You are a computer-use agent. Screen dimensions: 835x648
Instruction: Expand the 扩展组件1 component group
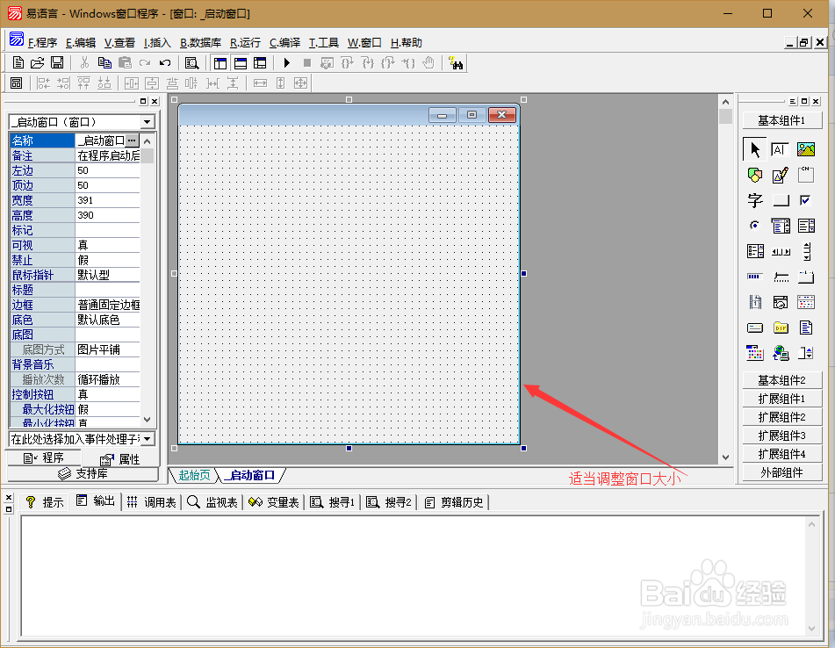click(x=781, y=399)
